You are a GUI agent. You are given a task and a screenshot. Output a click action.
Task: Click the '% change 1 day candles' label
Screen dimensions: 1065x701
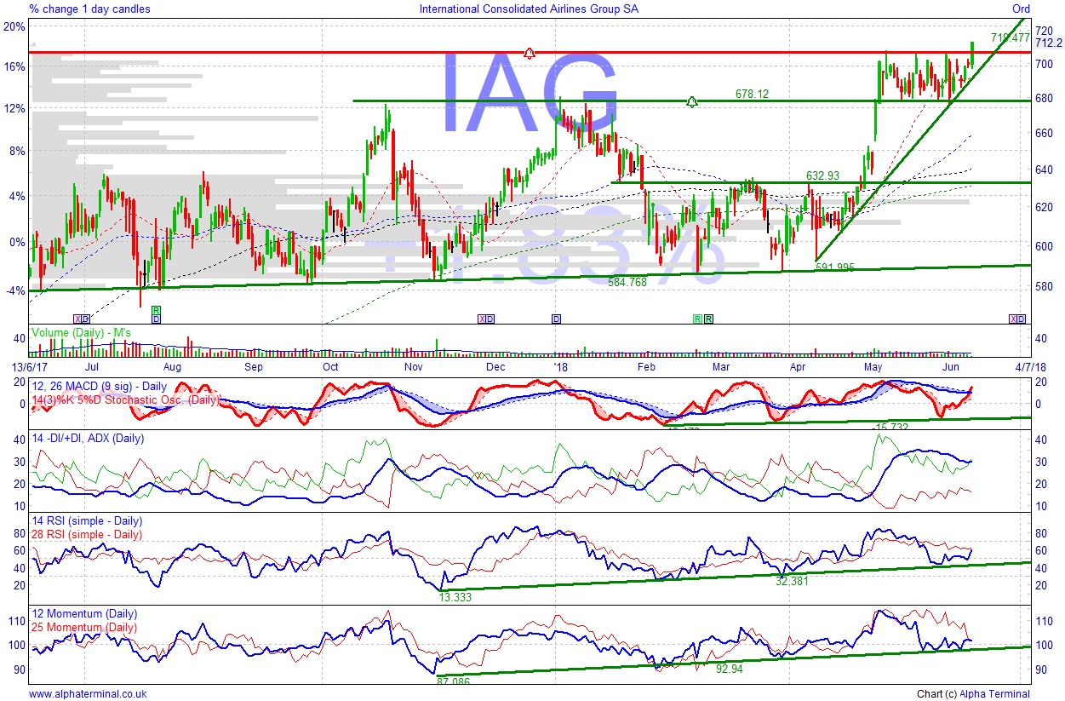[89, 9]
